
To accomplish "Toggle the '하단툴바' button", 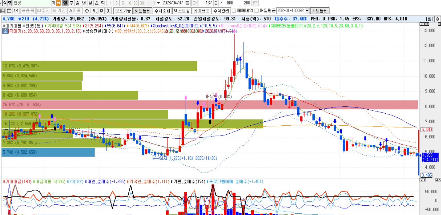I will 143,11.
